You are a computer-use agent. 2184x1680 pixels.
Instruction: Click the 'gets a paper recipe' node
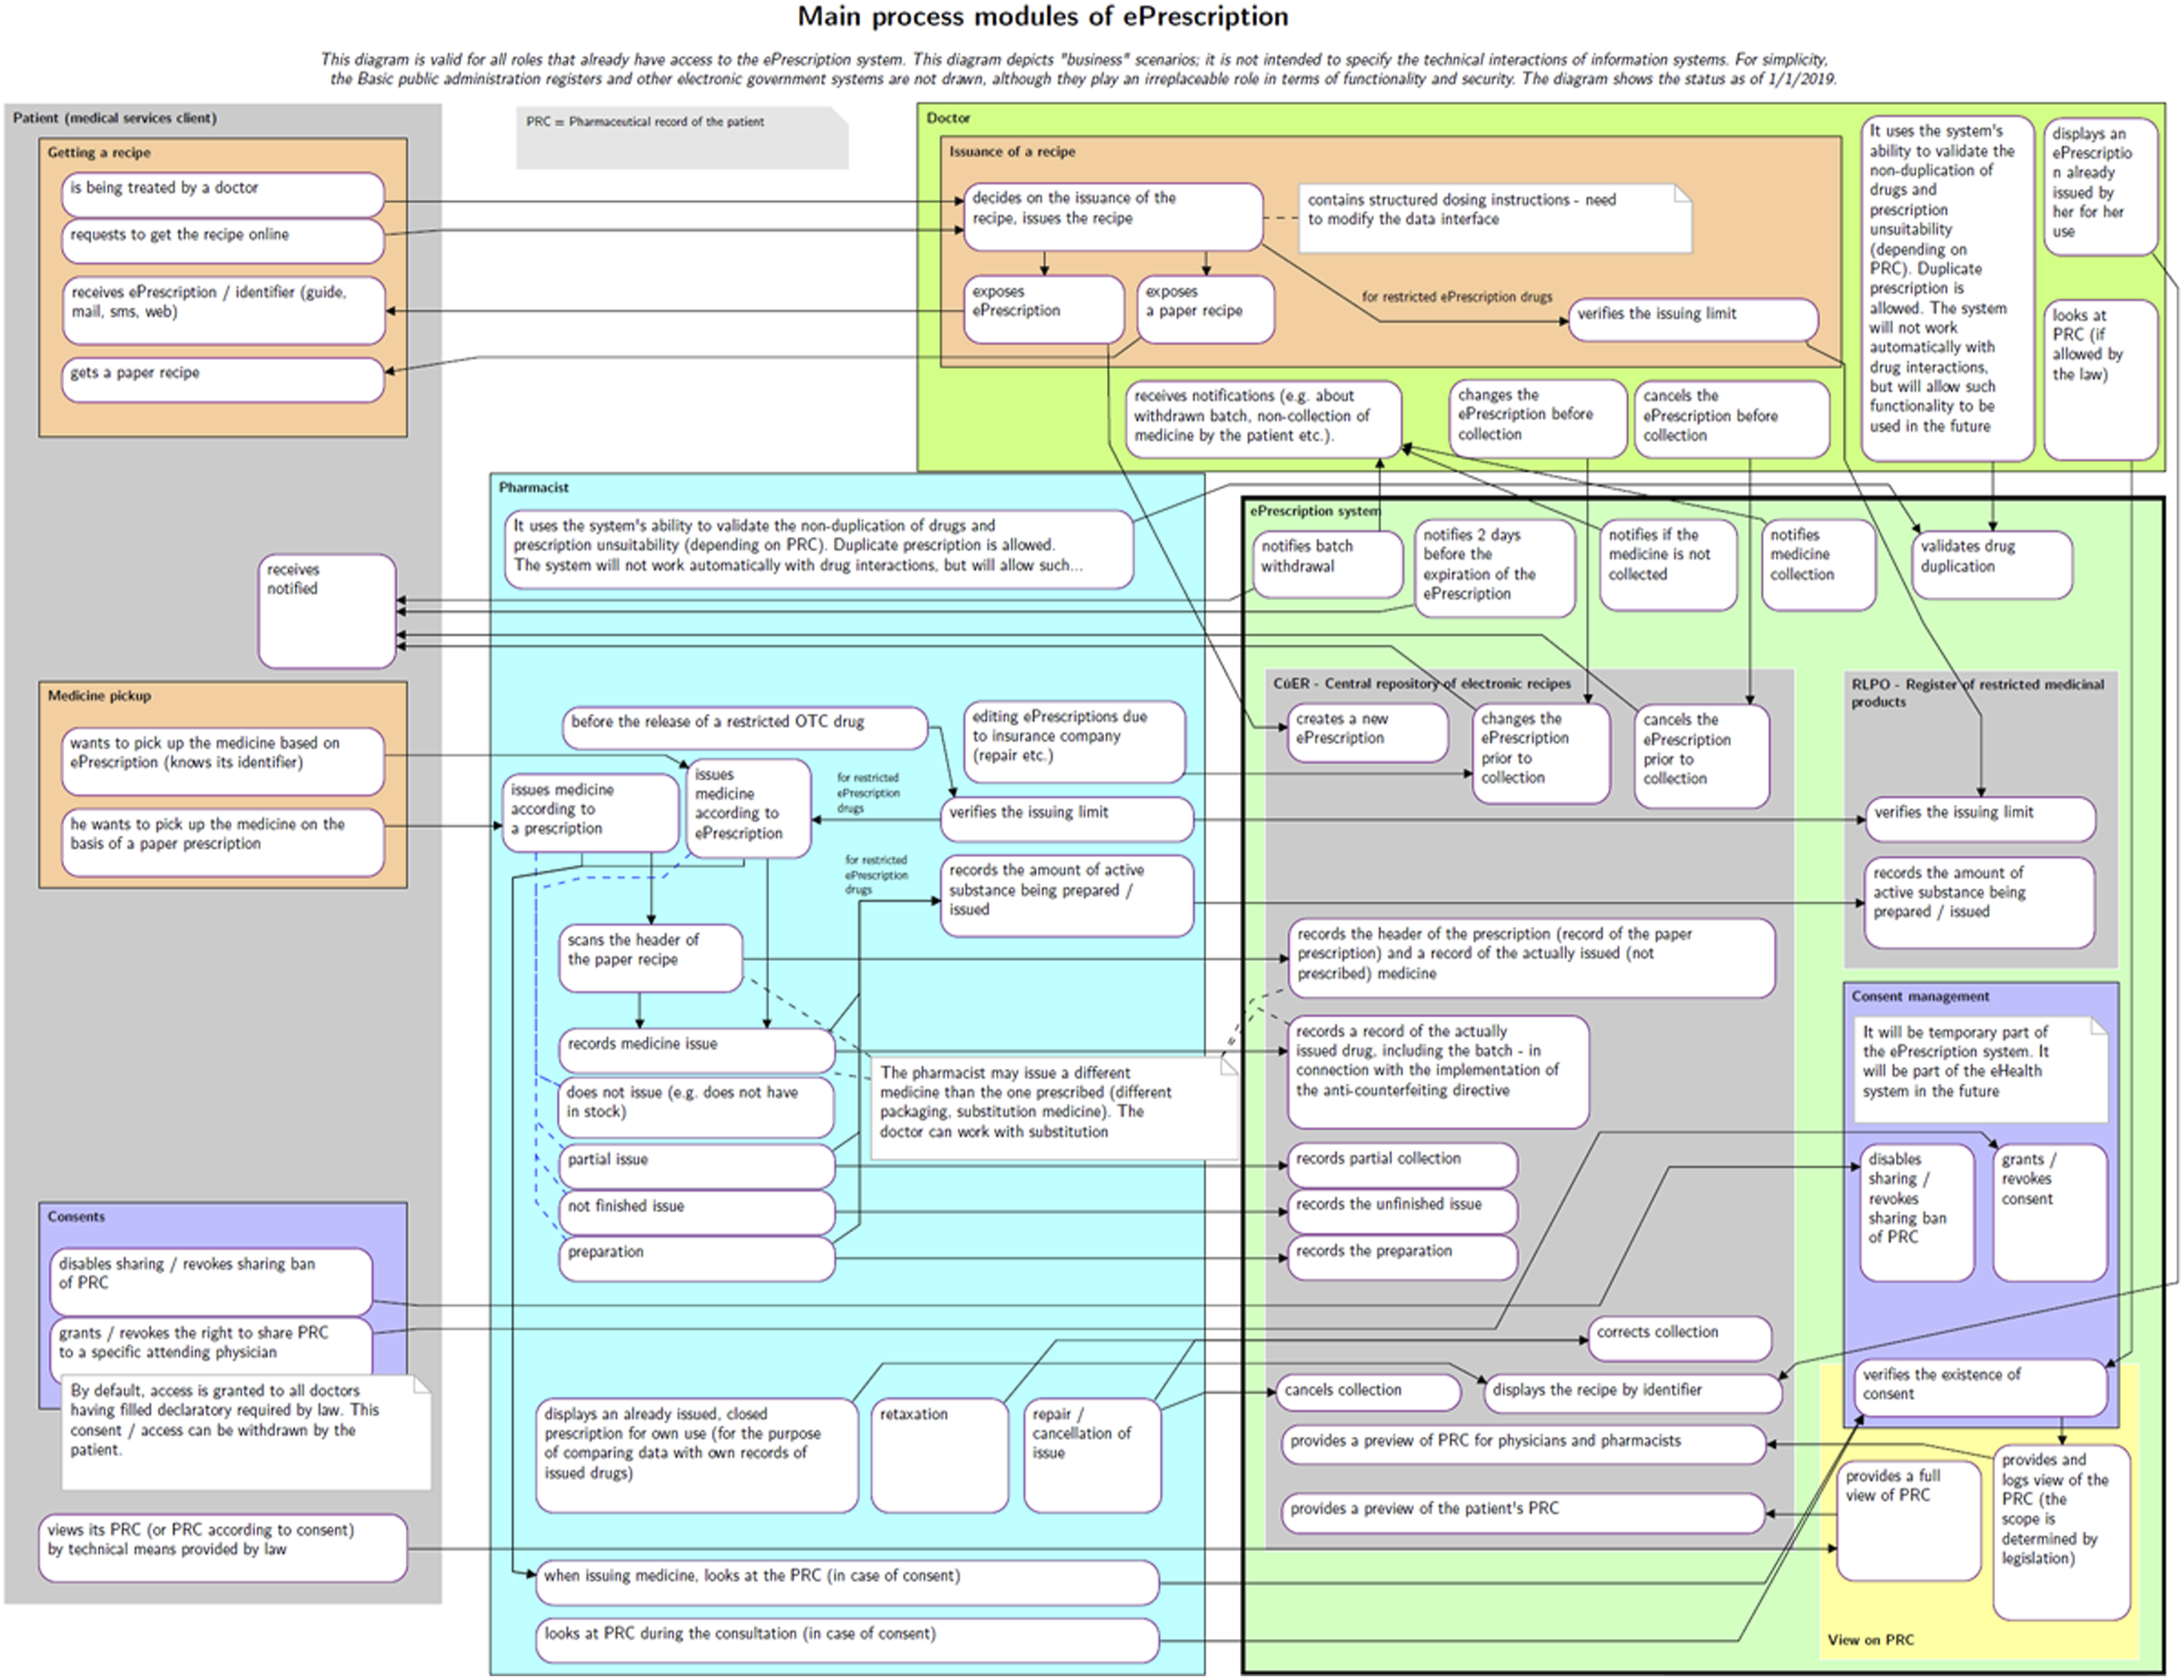[x=223, y=380]
